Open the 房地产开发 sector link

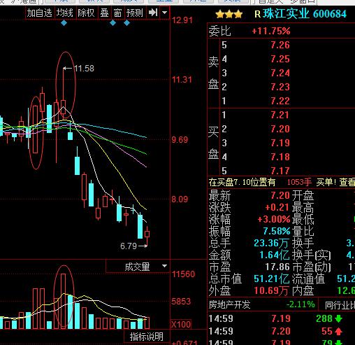click(229, 304)
